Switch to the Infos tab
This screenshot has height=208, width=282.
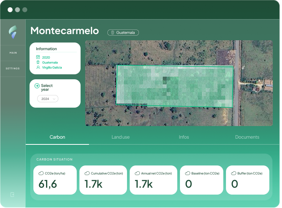click(x=184, y=137)
